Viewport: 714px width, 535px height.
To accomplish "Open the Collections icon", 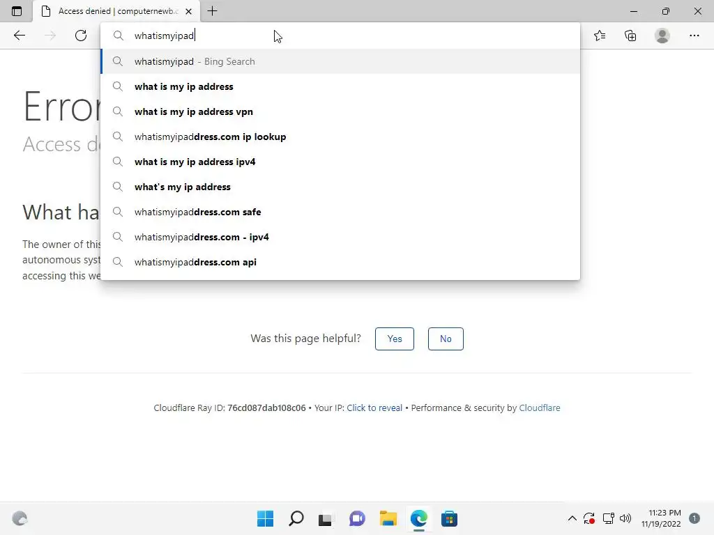I will point(630,36).
